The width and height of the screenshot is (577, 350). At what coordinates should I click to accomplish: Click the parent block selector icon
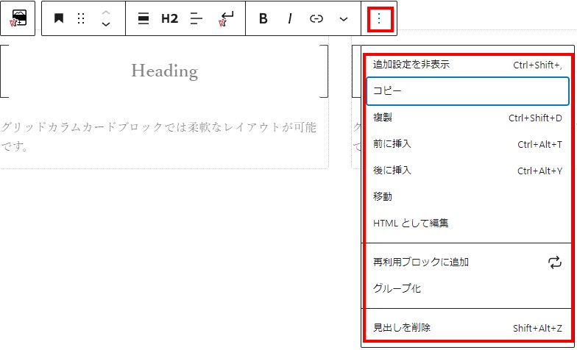[x=18, y=18]
